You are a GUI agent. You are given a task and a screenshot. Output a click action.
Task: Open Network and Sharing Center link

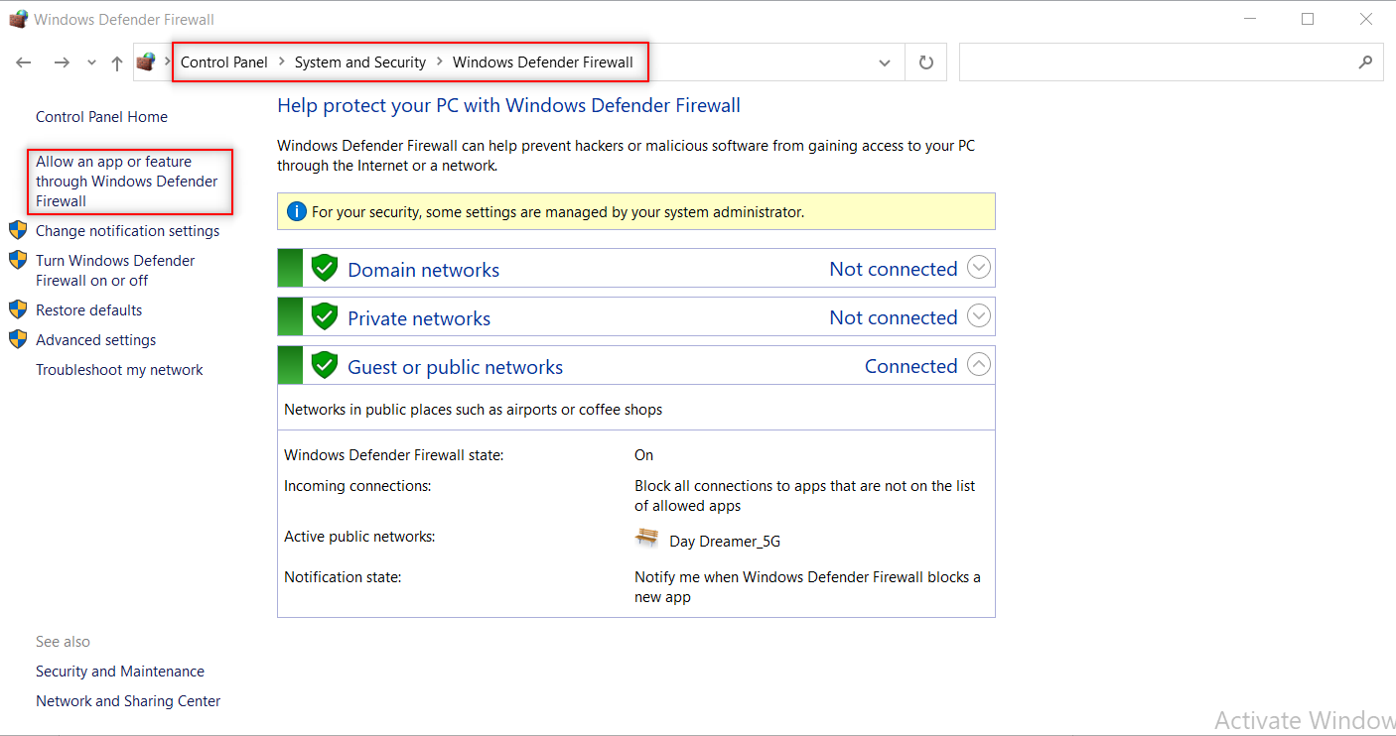128,700
